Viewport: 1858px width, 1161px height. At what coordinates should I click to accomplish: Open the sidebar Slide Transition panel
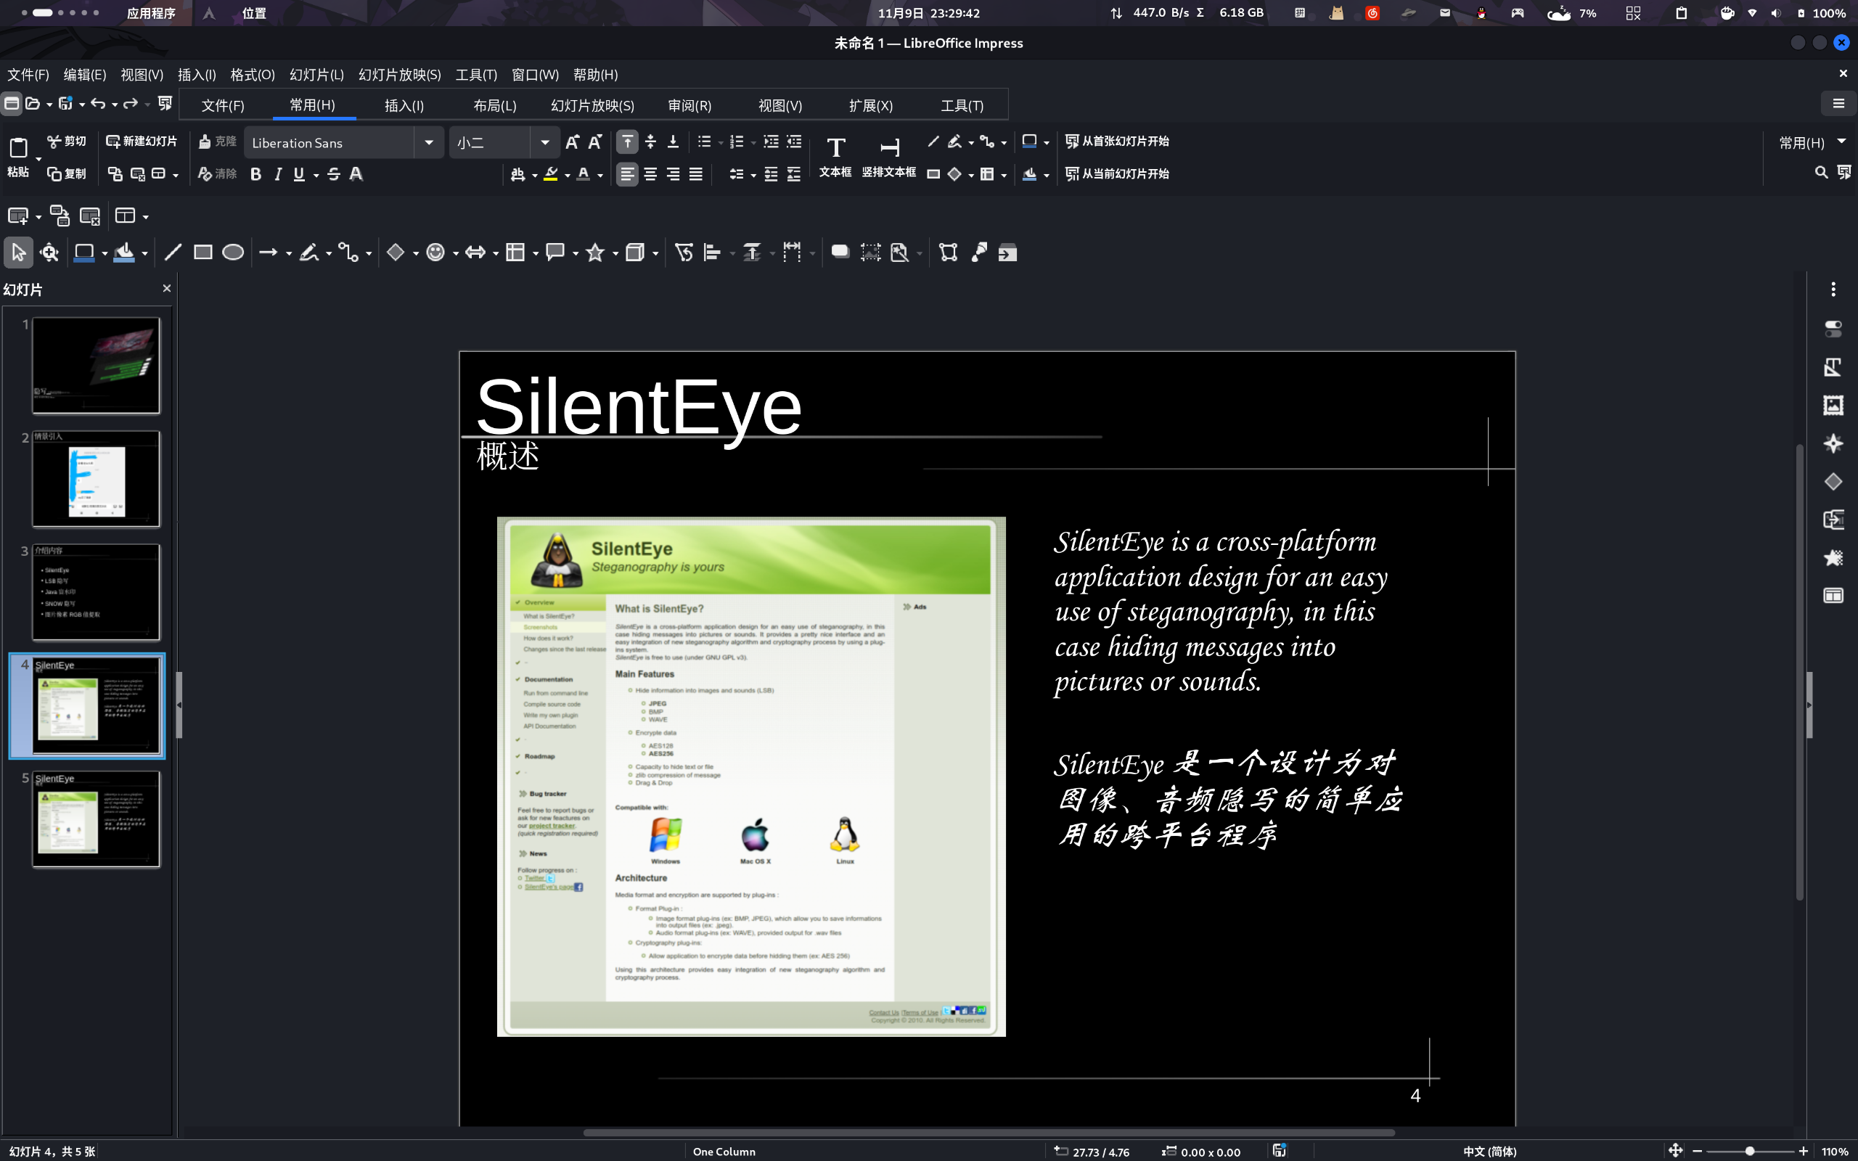coord(1833,520)
